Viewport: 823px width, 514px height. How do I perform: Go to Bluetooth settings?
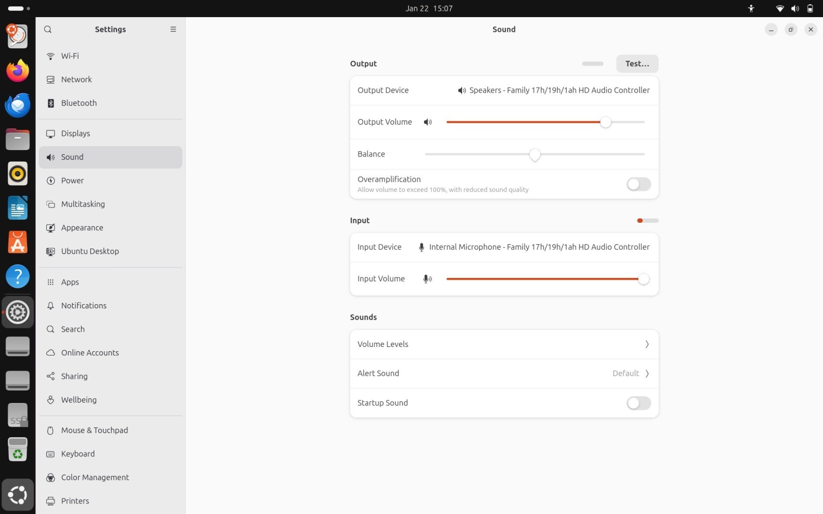pos(79,103)
